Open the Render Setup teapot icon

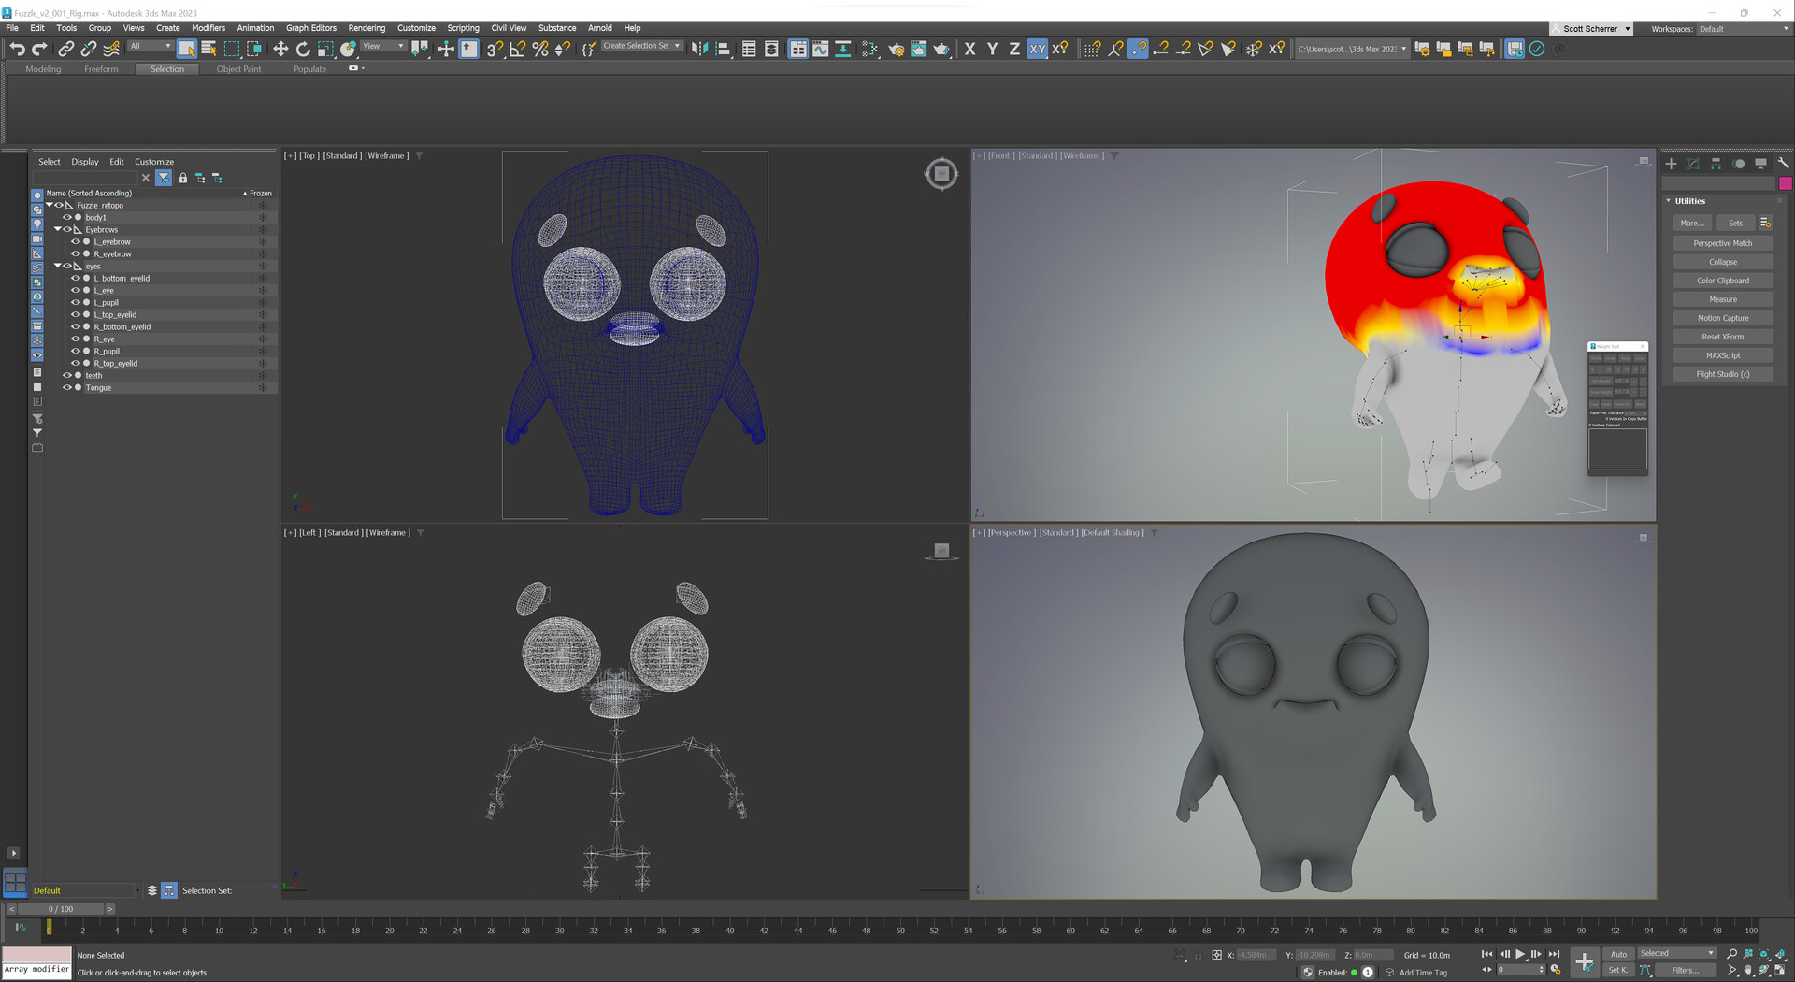[x=896, y=49]
